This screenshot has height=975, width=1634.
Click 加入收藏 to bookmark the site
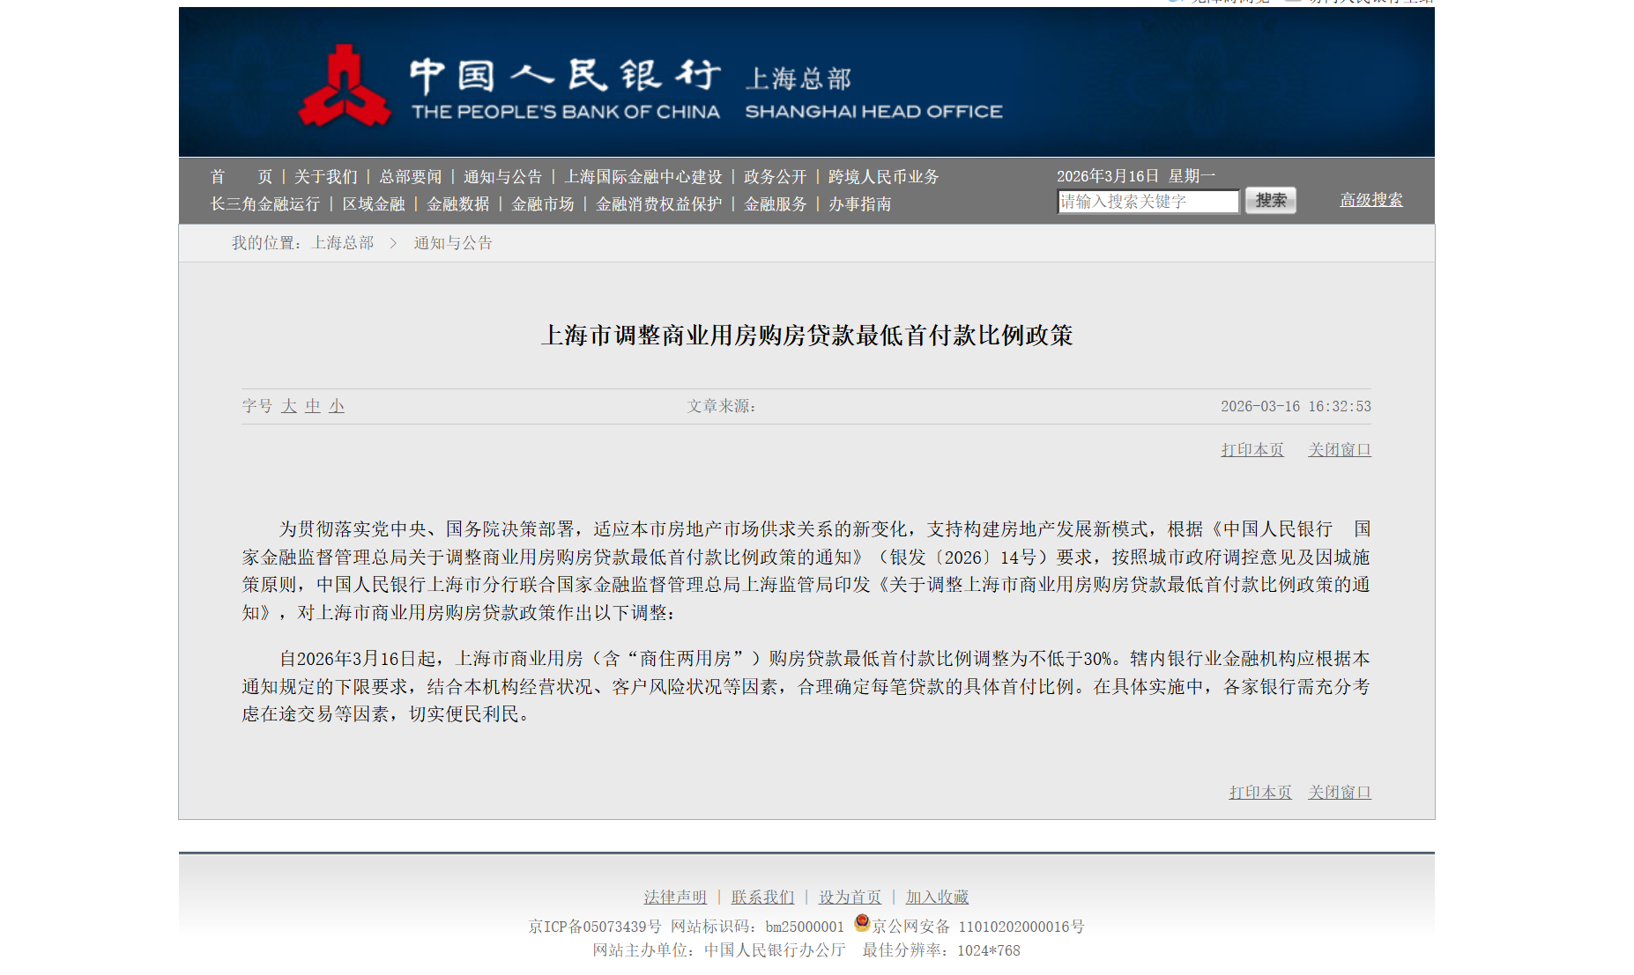[x=935, y=897]
